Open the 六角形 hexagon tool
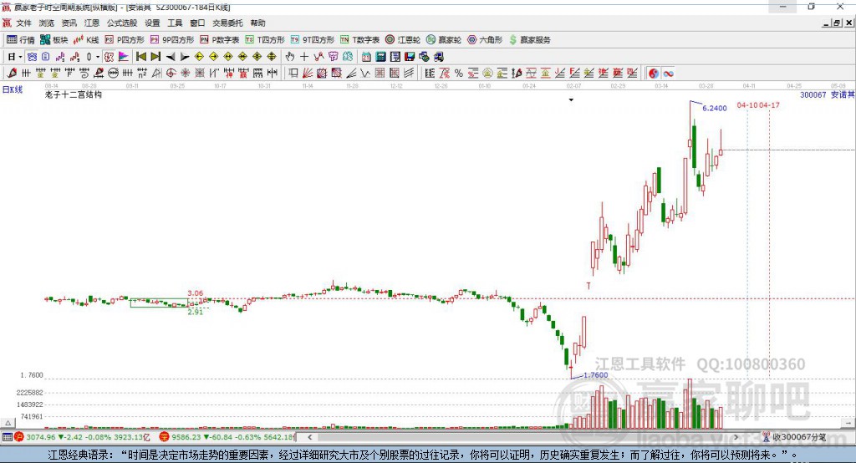The image size is (856, 463). pyautogui.click(x=485, y=40)
